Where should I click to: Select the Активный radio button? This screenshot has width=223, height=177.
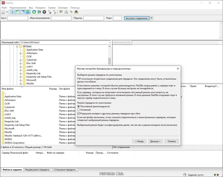pyautogui.click(x=79, y=110)
